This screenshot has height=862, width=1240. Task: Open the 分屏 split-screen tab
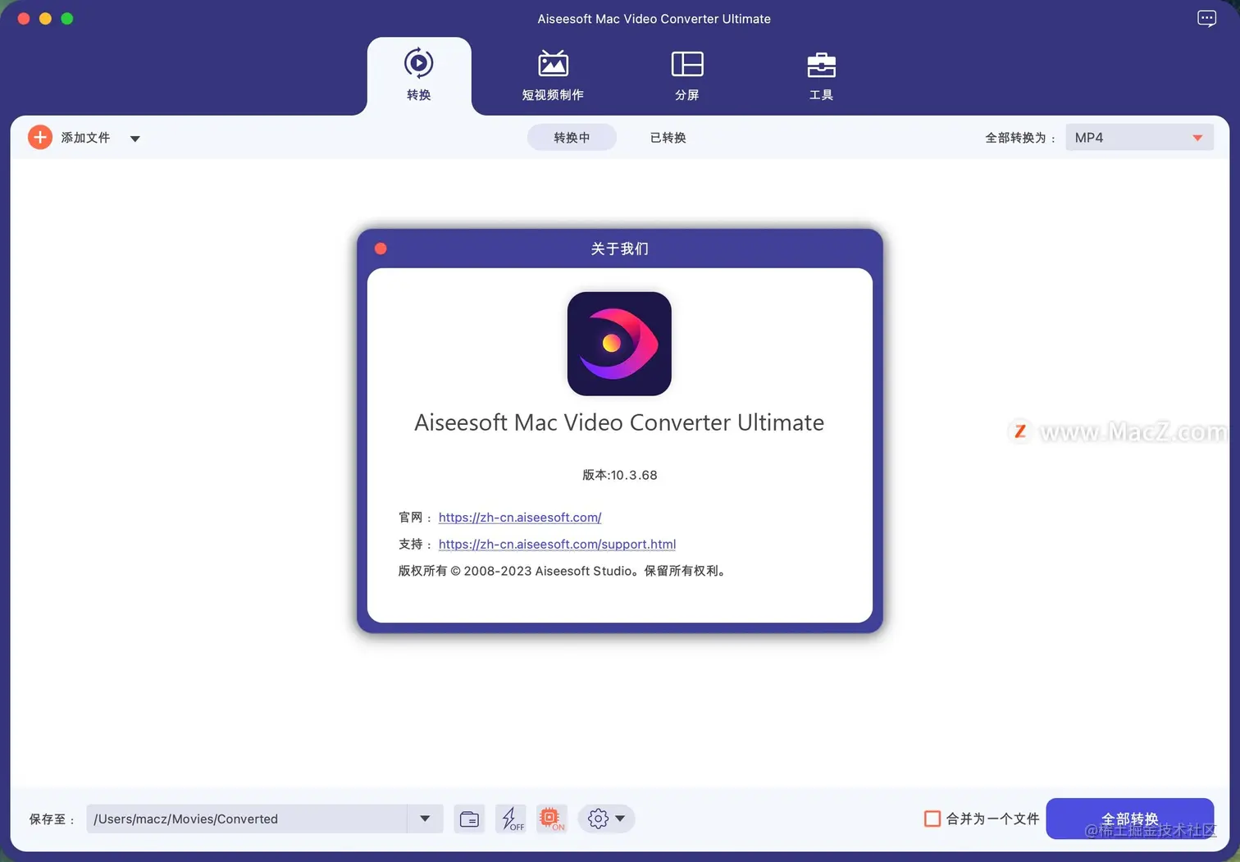687,75
